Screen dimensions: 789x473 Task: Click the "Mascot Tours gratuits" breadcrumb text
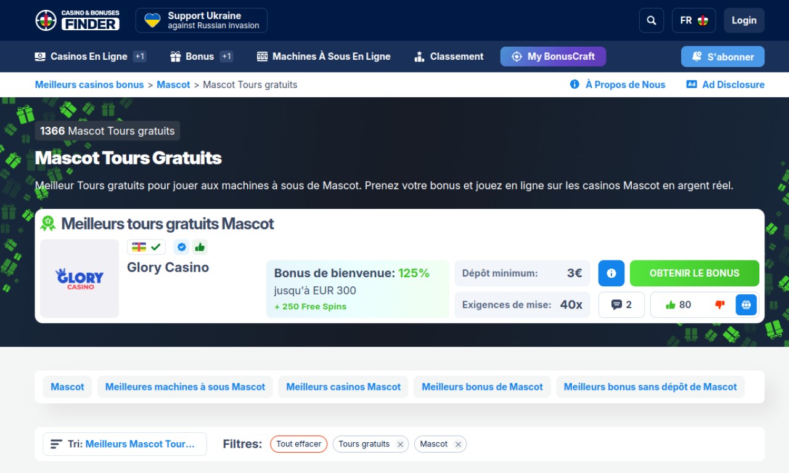coord(250,85)
